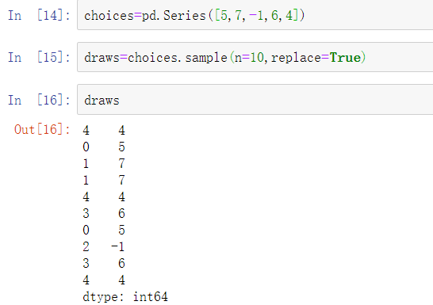Viewport: 433px width, 305px height.
Task: Click the first output row showing 4 4
Action: [104, 130]
